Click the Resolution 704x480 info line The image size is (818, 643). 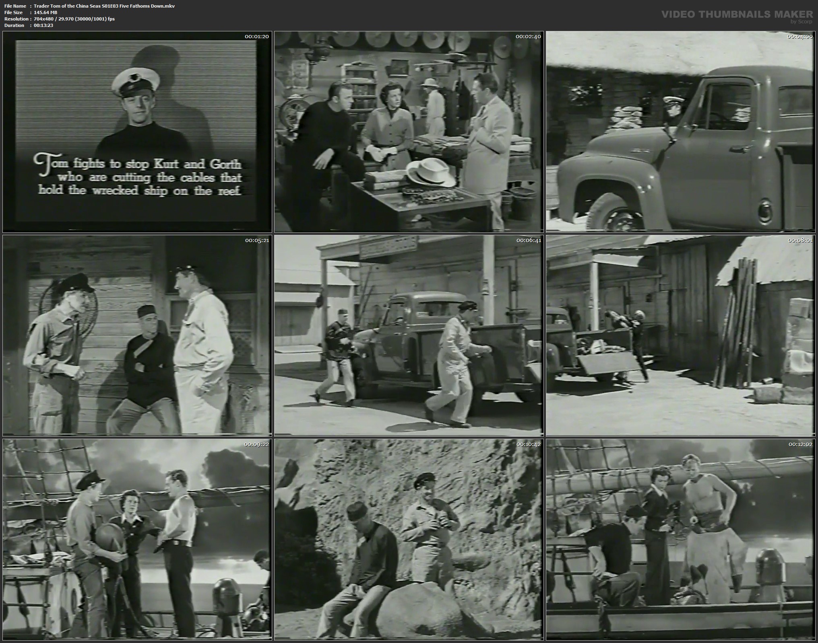[60, 19]
